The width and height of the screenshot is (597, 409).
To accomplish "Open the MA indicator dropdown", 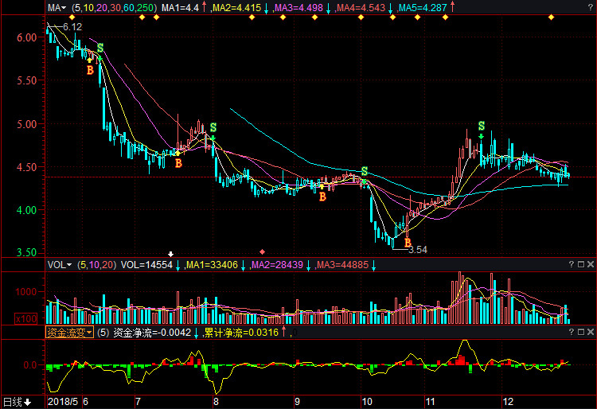I will tap(57, 8).
